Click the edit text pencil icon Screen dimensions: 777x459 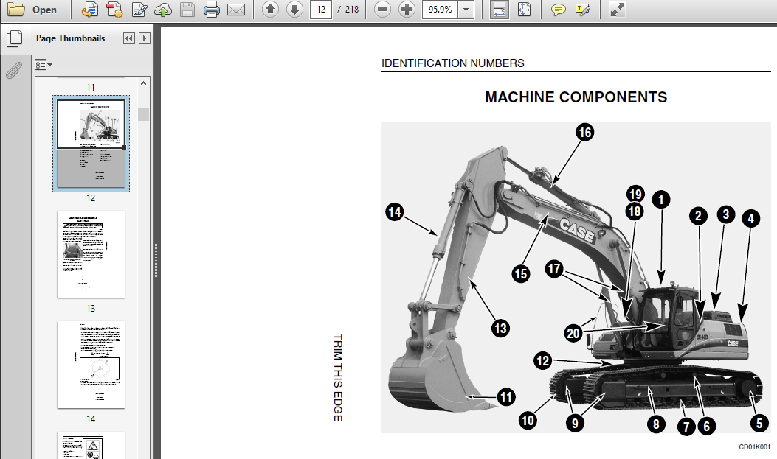click(139, 10)
